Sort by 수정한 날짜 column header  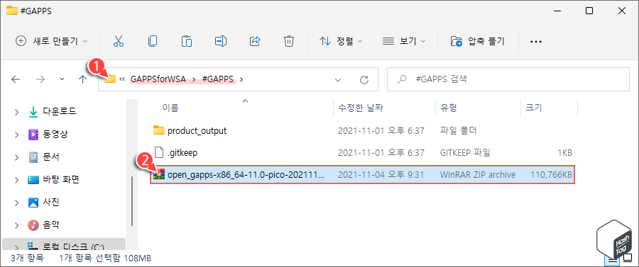coord(360,108)
